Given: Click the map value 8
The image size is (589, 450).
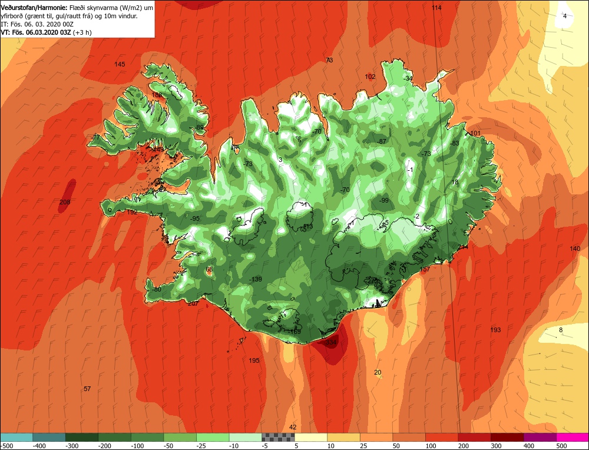Looking at the screenshot, I should 561,330.
